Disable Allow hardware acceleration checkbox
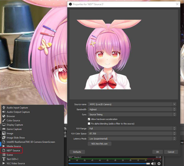 point(89,119)
